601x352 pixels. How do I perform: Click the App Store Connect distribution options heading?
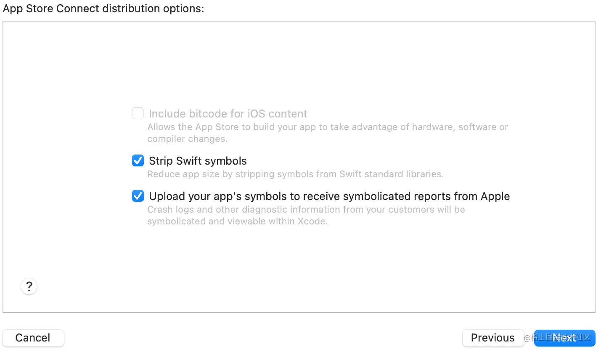(103, 8)
